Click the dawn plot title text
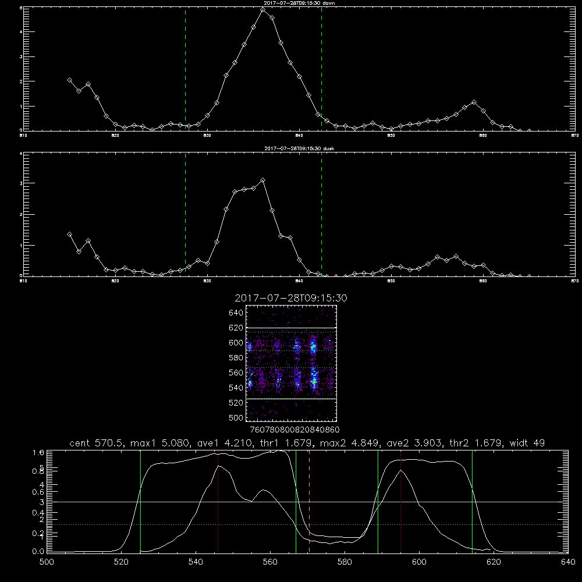Image resolution: width=582 pixels, height=582 pixels. pos(299,3)
